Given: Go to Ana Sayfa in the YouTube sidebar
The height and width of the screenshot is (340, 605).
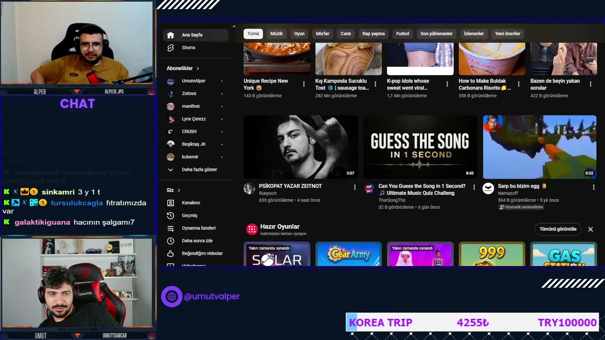Looking at the screenshot, I should (196, 35).
